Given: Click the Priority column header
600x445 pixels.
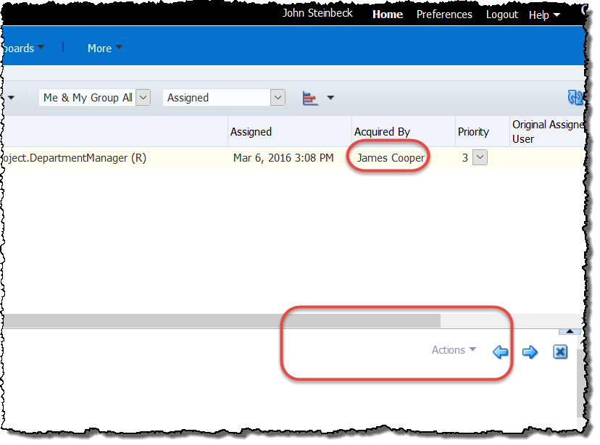Looking at the screenshot, I should (x=473, y=132).
